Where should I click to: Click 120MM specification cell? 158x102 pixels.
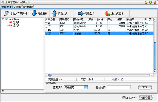122,23
